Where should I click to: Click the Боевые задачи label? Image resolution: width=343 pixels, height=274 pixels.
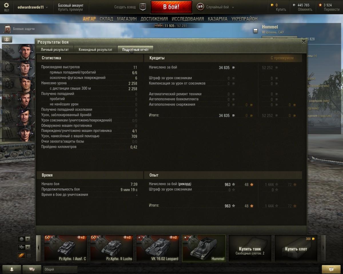coord(24,29)
